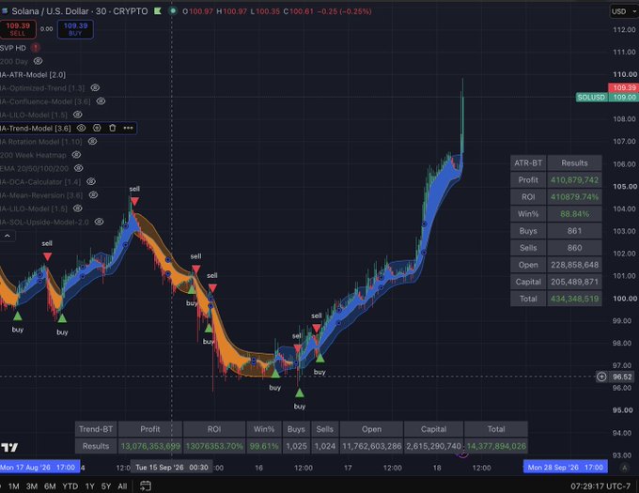Toggle visibility of IA-Optimized-Trend [1.3]
Image resolution: width=639 pixels, height=493 pixels.
coord(95,87)
